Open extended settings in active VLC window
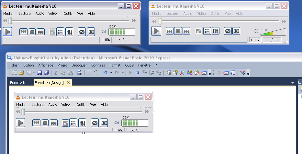The width and height of the screenshot is (302, 154). (69, 32)
